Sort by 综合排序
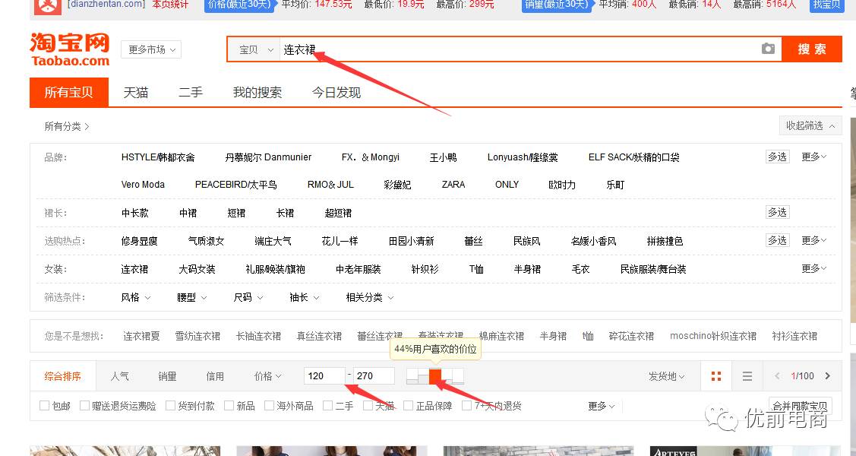Image resolution: width=856 pixels, height=456 pixels. pyautogui.click(x=63, y=375)
